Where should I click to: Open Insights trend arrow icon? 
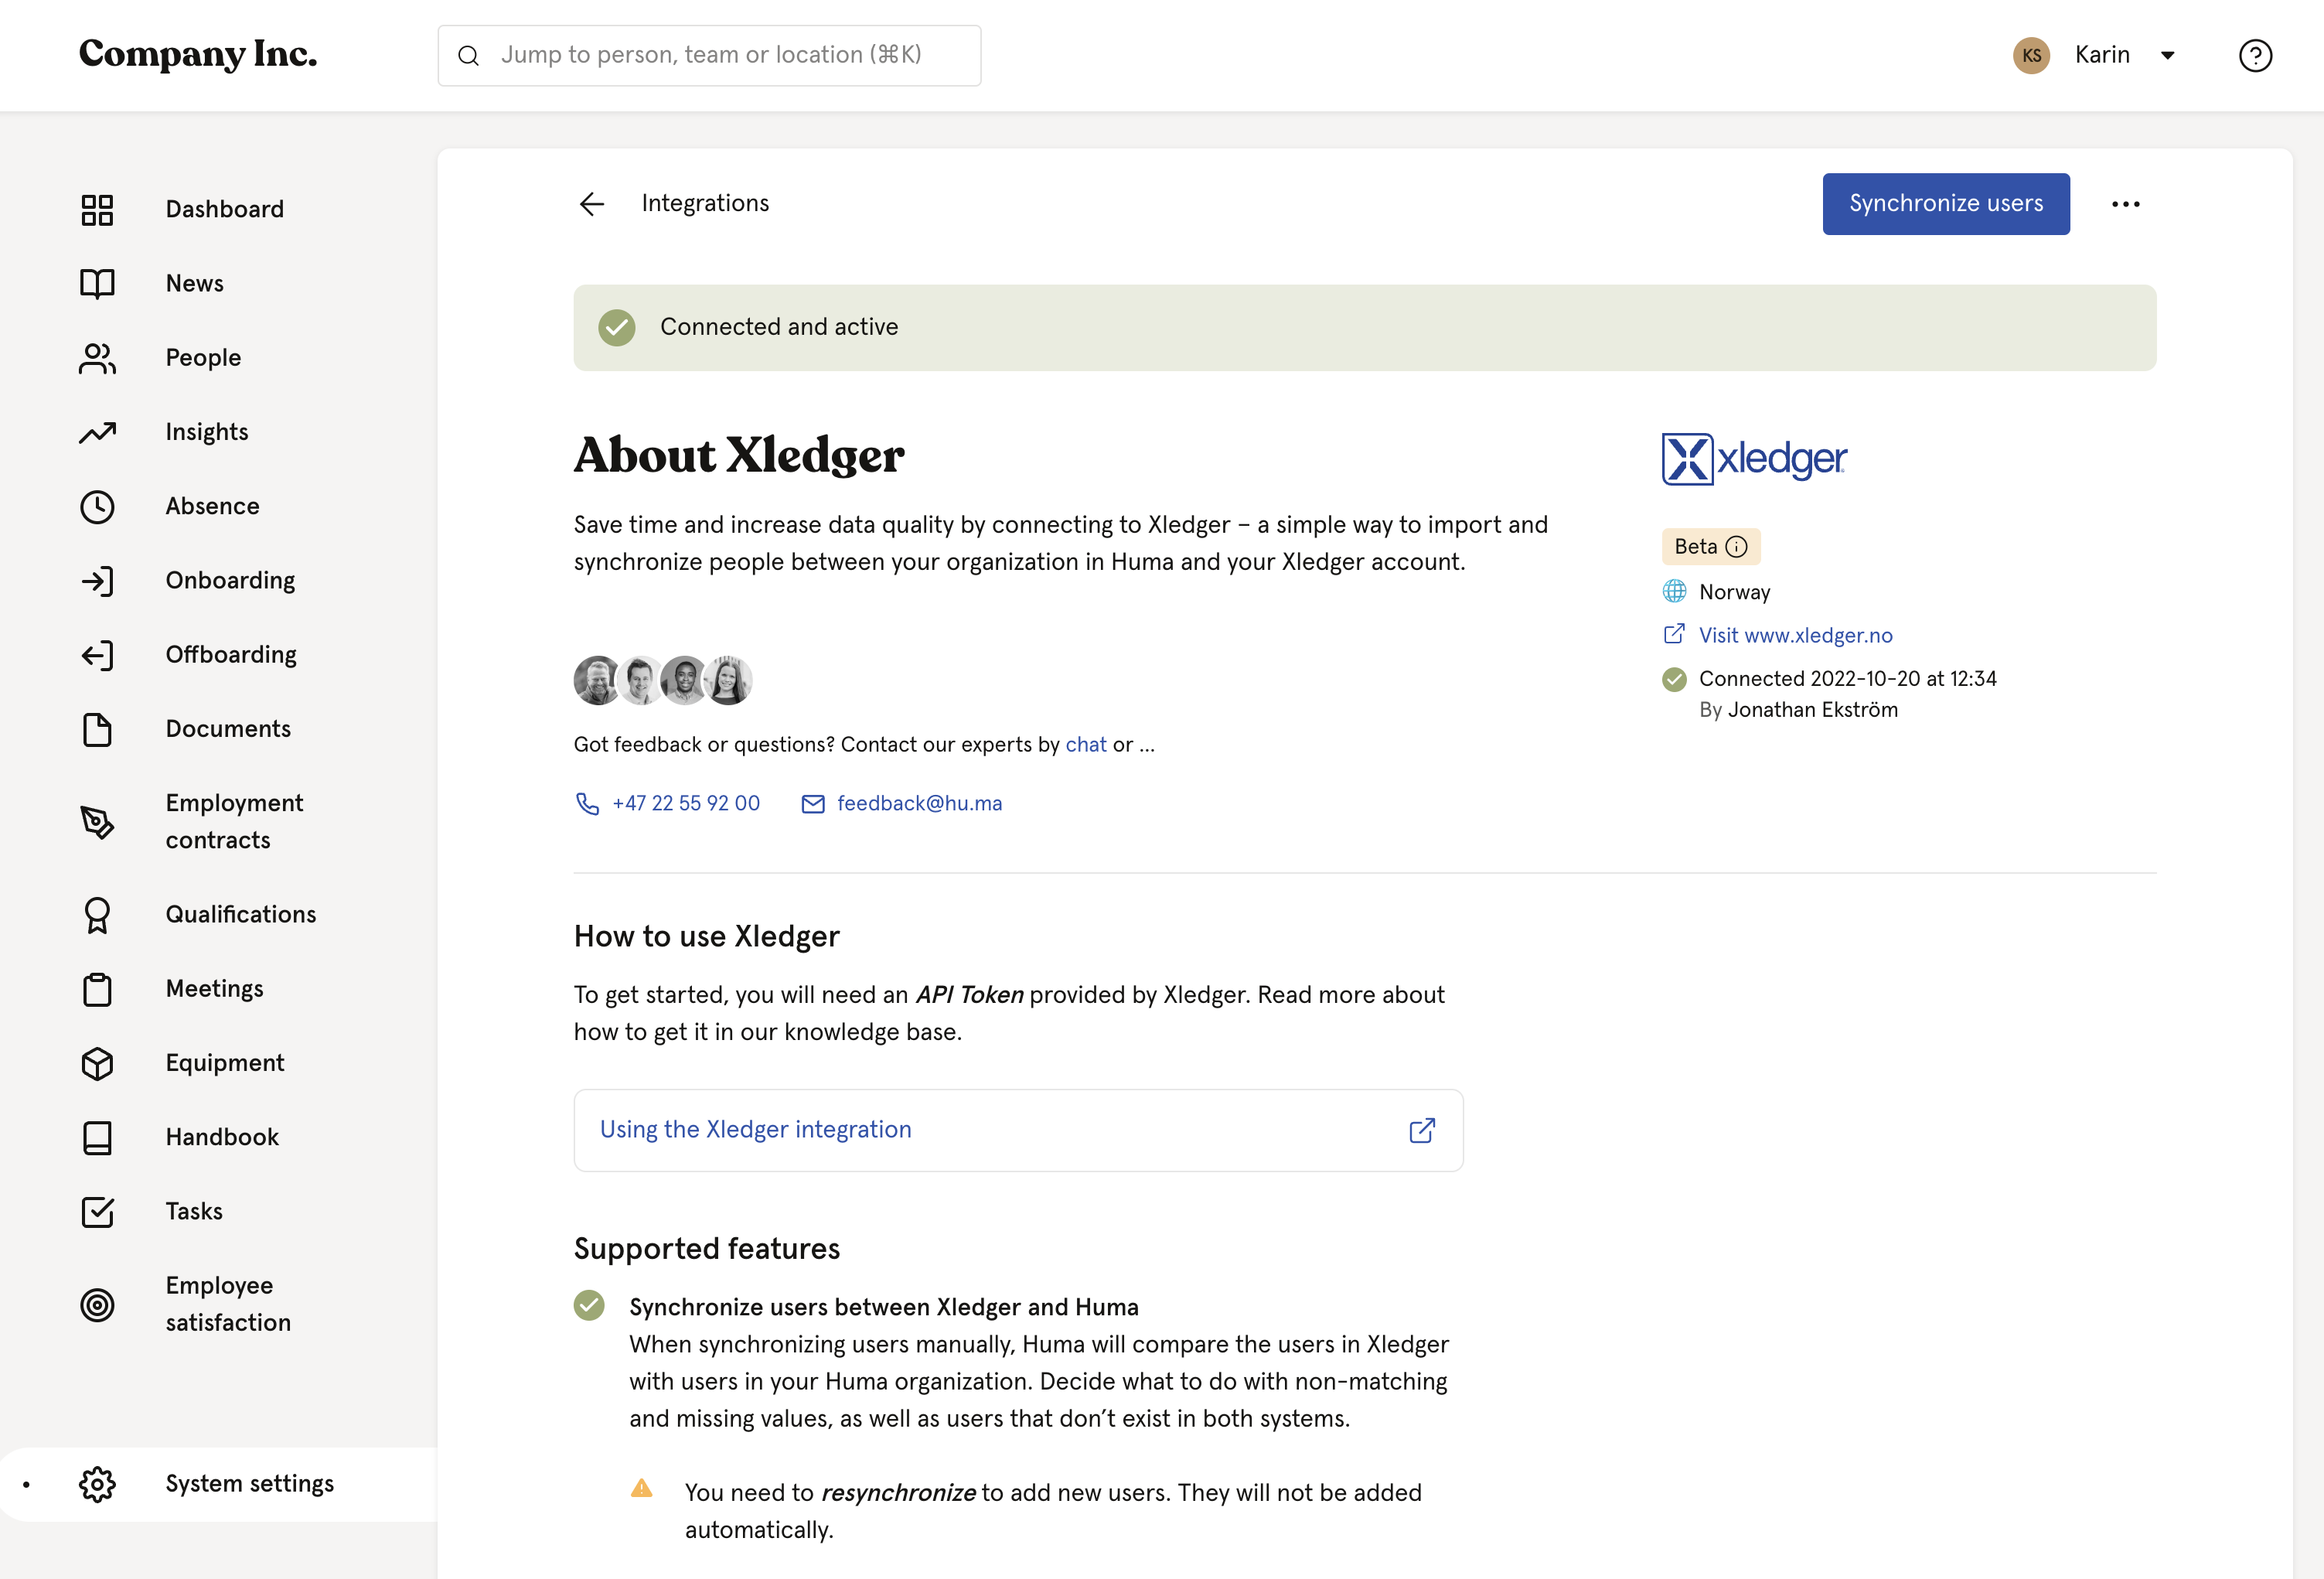(97, 432)
